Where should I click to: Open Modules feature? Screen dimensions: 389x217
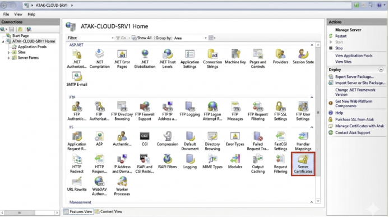point(235,161)
